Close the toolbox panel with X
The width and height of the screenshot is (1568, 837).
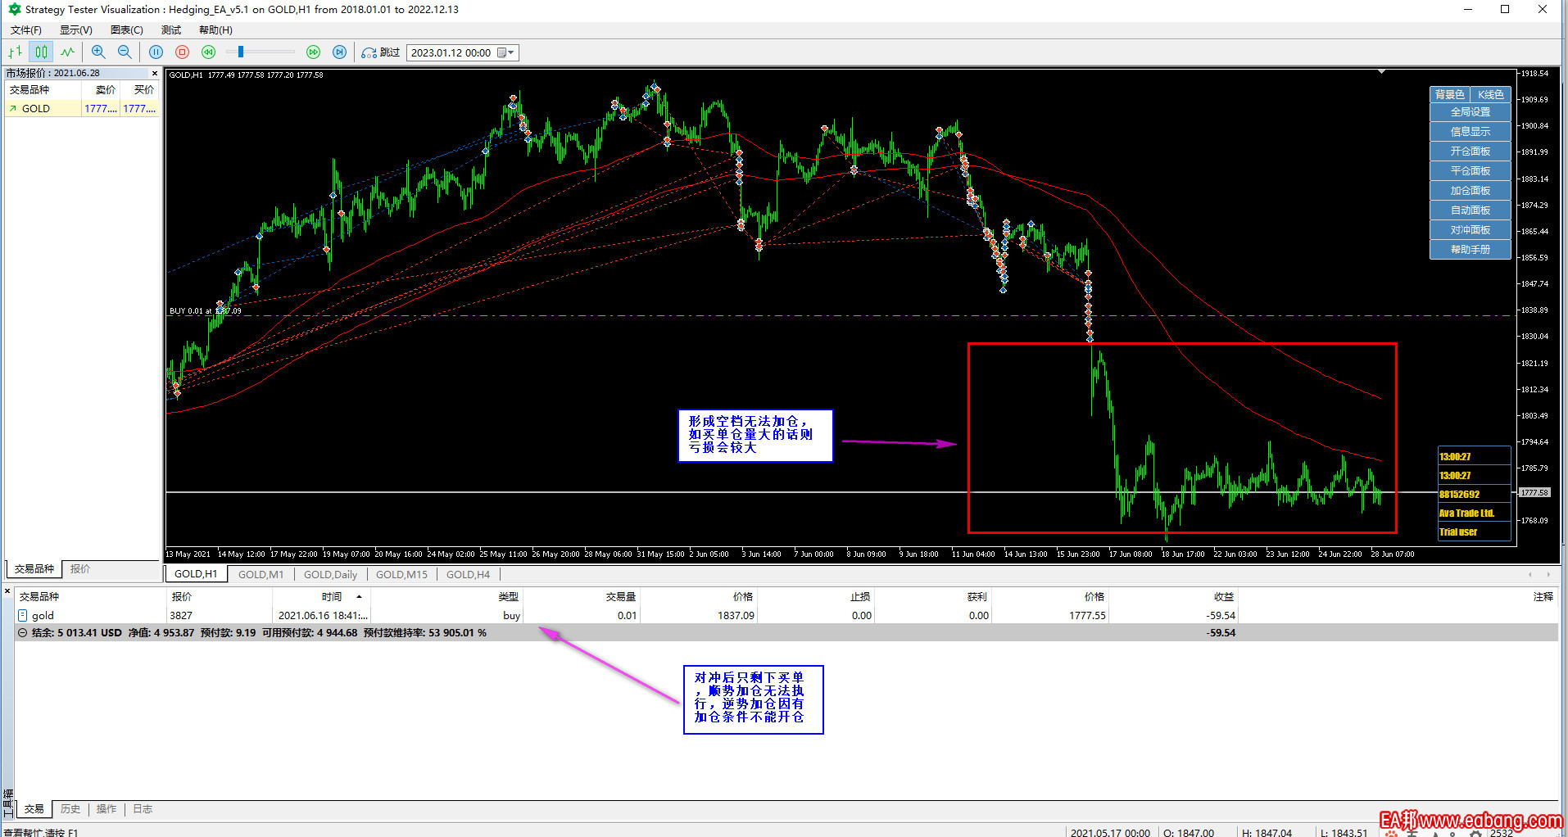[x=7, y=590]
